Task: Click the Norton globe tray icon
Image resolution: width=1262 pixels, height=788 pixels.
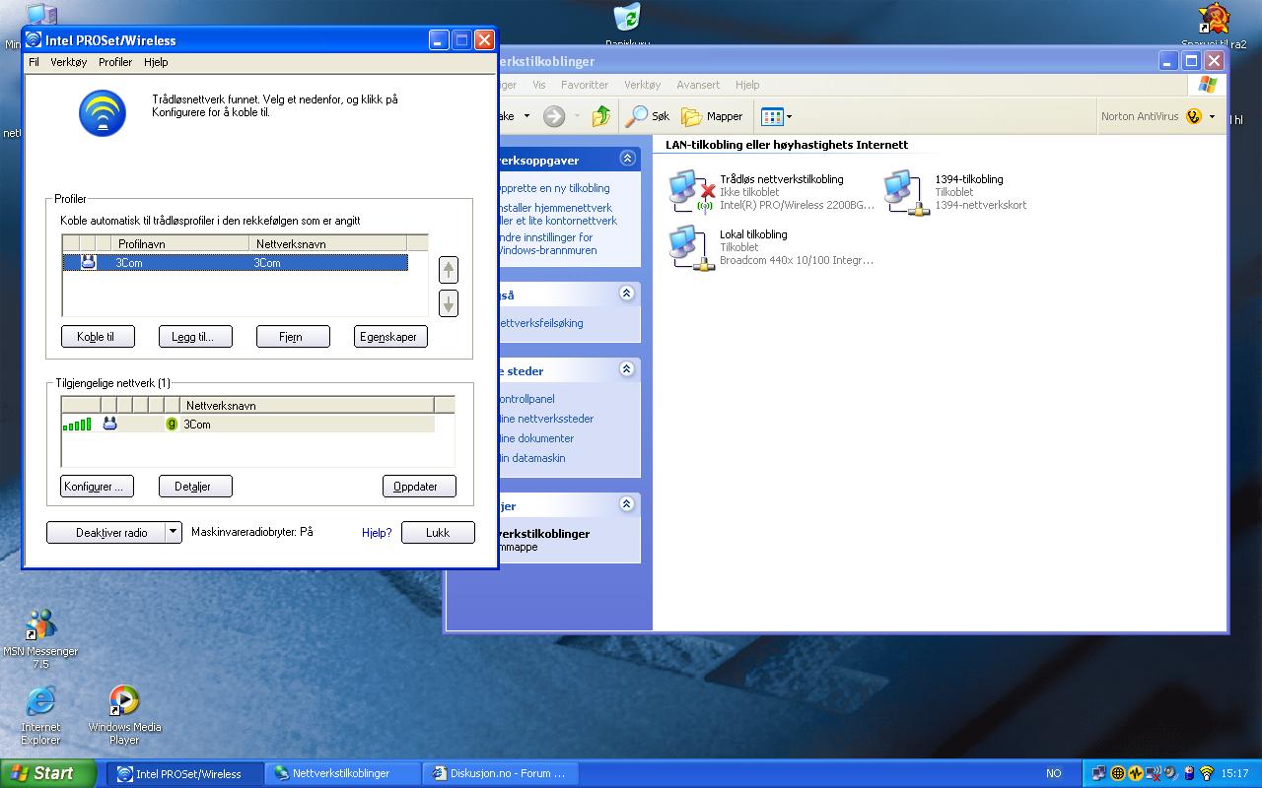Action: [1117, 773]
